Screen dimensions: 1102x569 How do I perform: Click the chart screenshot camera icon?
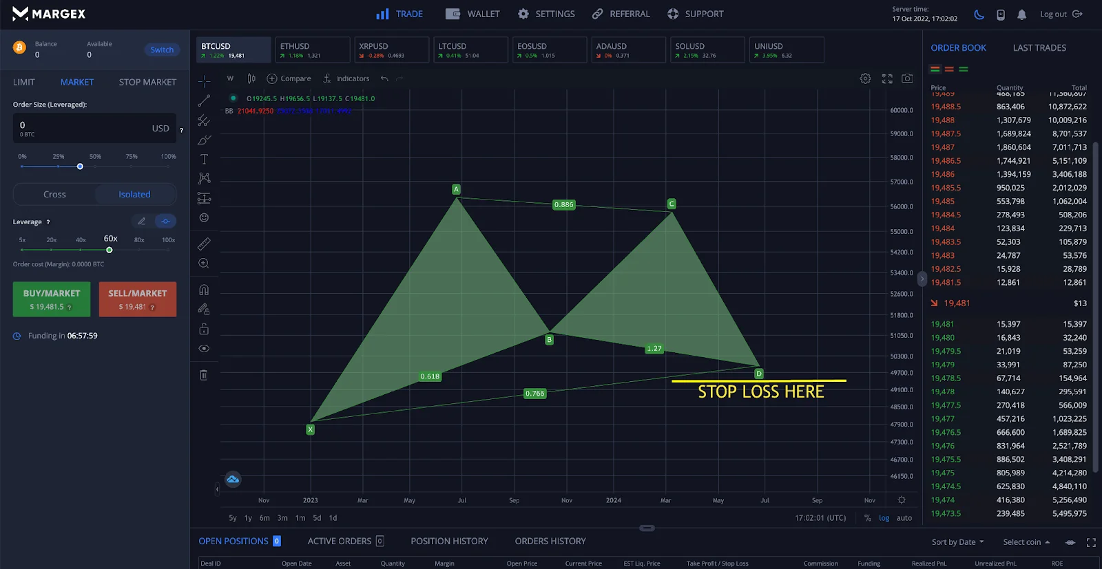pyautogui.click(x=908, y=78)
